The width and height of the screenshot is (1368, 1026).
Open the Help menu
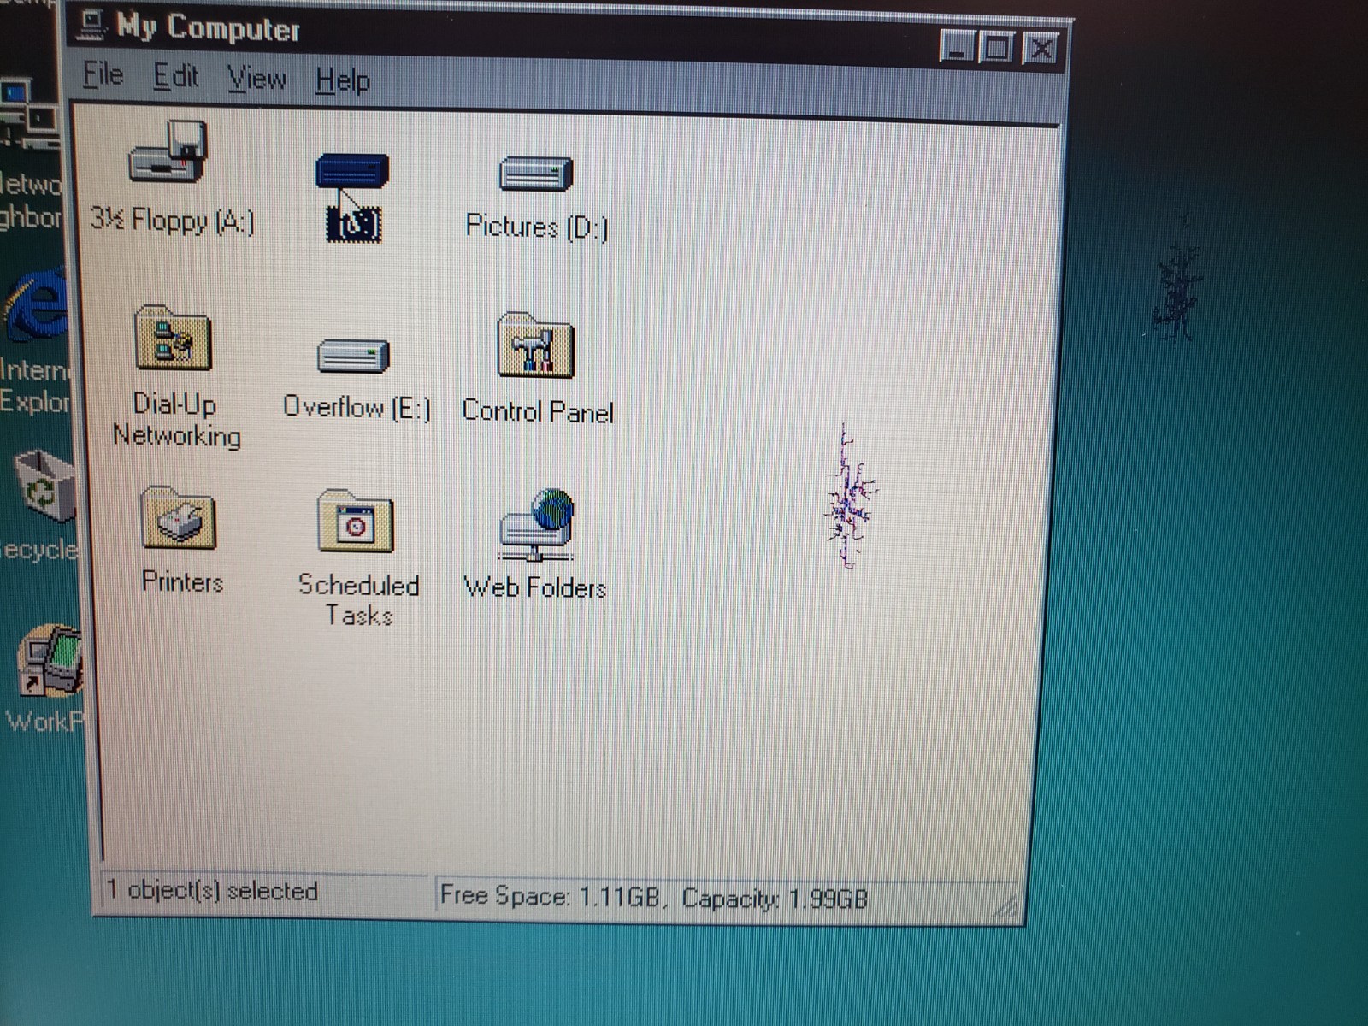[343, 80]
